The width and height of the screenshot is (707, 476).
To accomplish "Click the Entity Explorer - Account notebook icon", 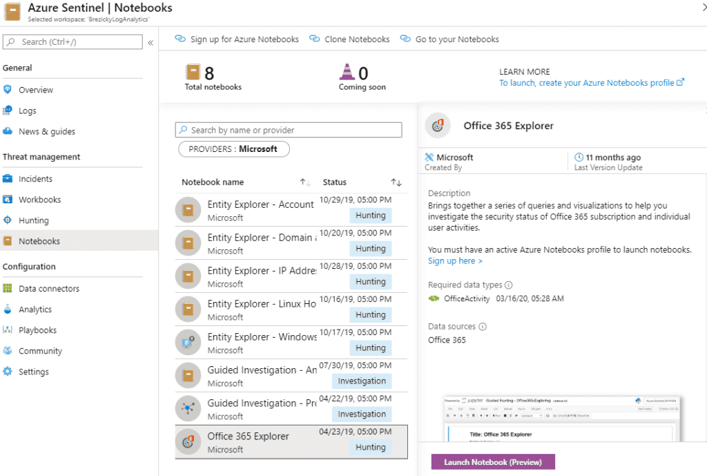I will click(x=188, y=210).
